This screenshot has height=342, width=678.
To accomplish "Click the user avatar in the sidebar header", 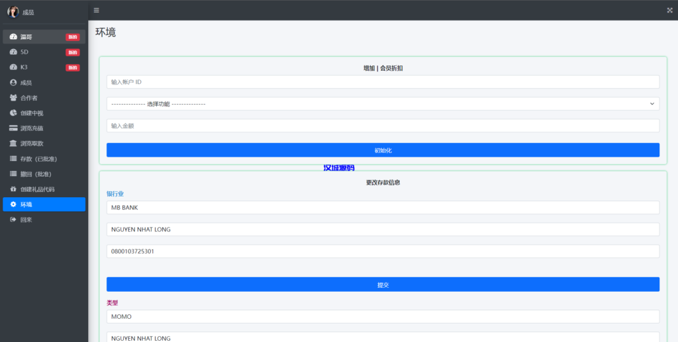I will [x=13, y=12].
